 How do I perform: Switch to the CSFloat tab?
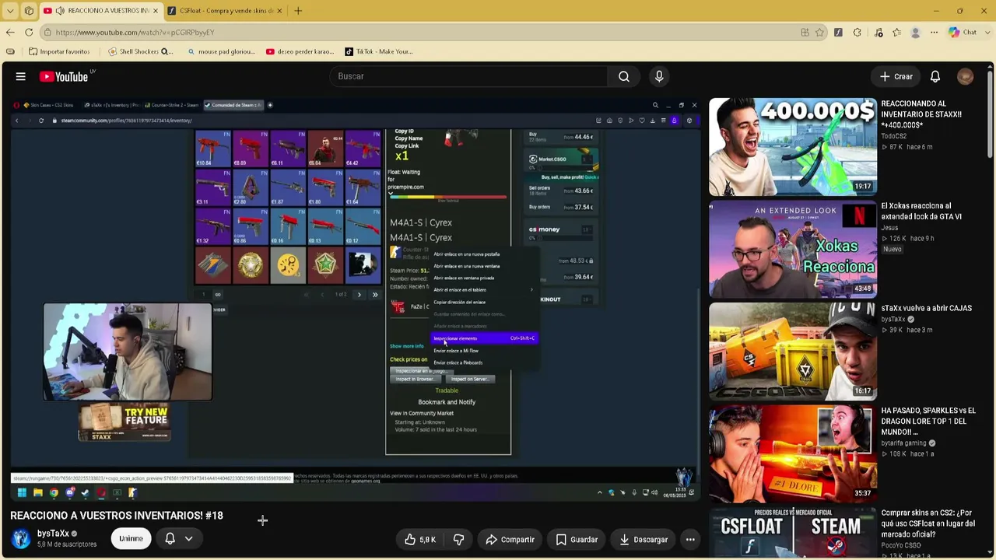[x=225, y=11]
